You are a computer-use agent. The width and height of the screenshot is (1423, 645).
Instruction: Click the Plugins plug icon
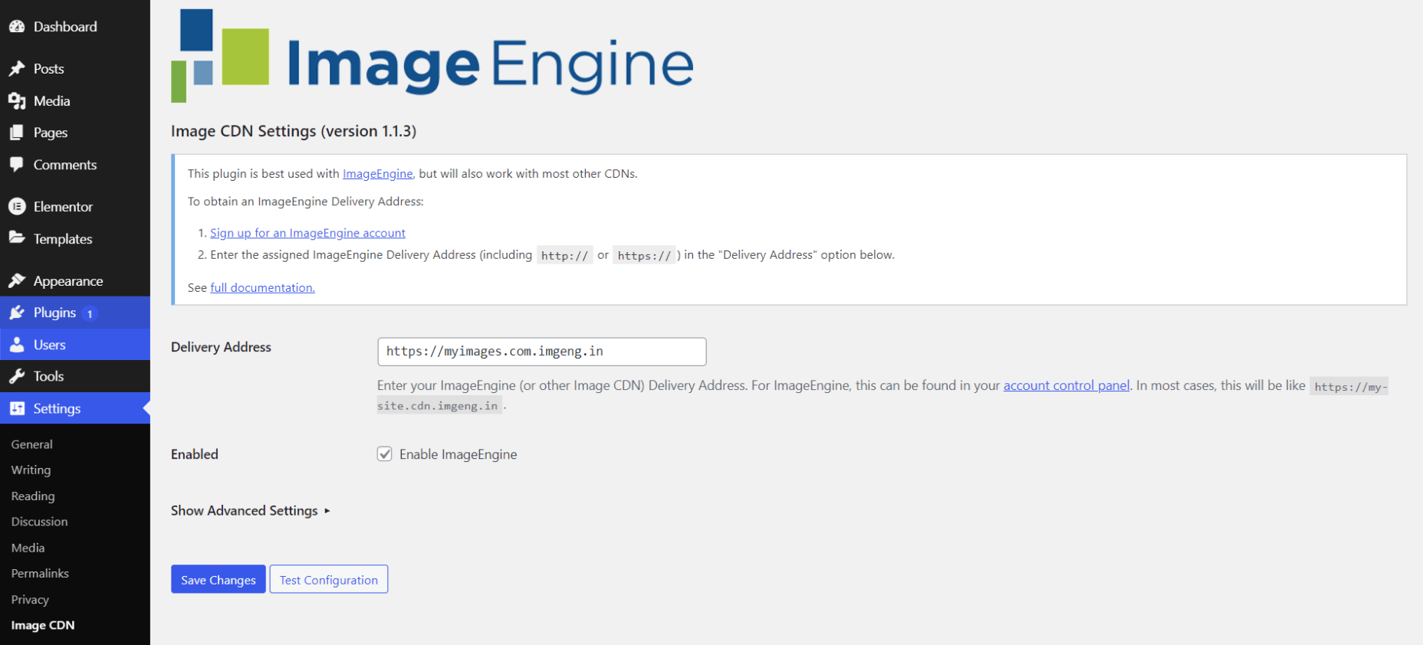[x=17, y=313]
